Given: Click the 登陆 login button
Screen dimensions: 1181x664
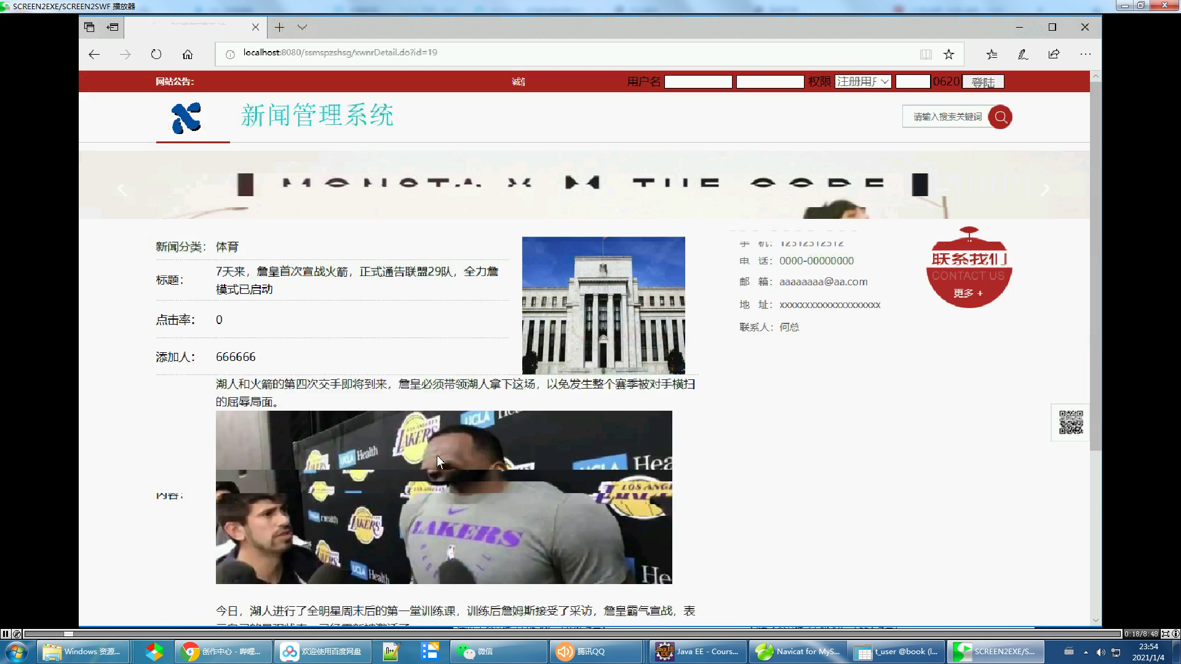Looking at the screenshot, I should coord(983,82).
